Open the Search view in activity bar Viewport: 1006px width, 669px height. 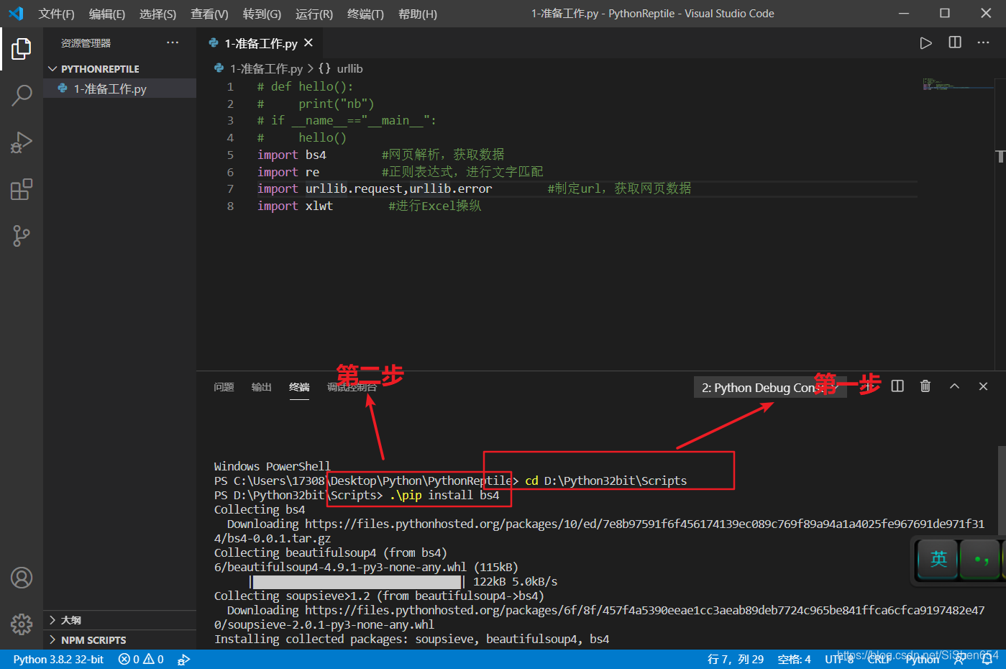[x=22, y=95]
